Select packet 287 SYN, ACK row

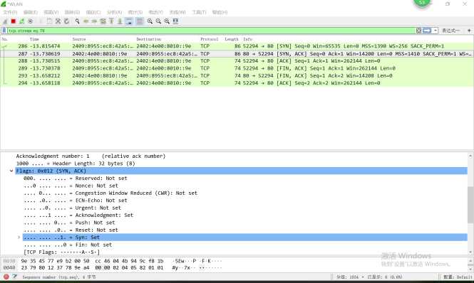coord(237,54)
